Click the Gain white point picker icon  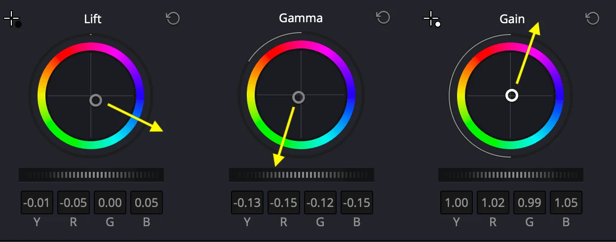coord(432,20)
